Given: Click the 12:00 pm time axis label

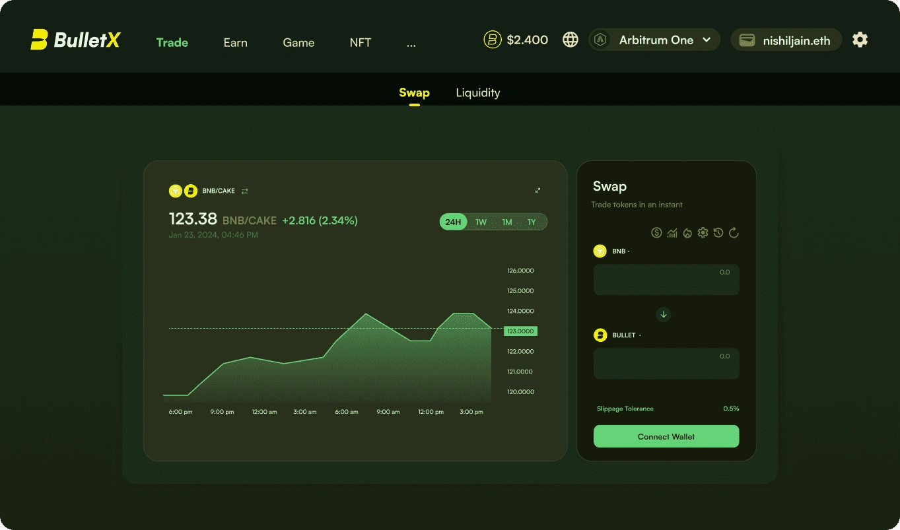Looking at the screenshot, I should tap(431, 412).
